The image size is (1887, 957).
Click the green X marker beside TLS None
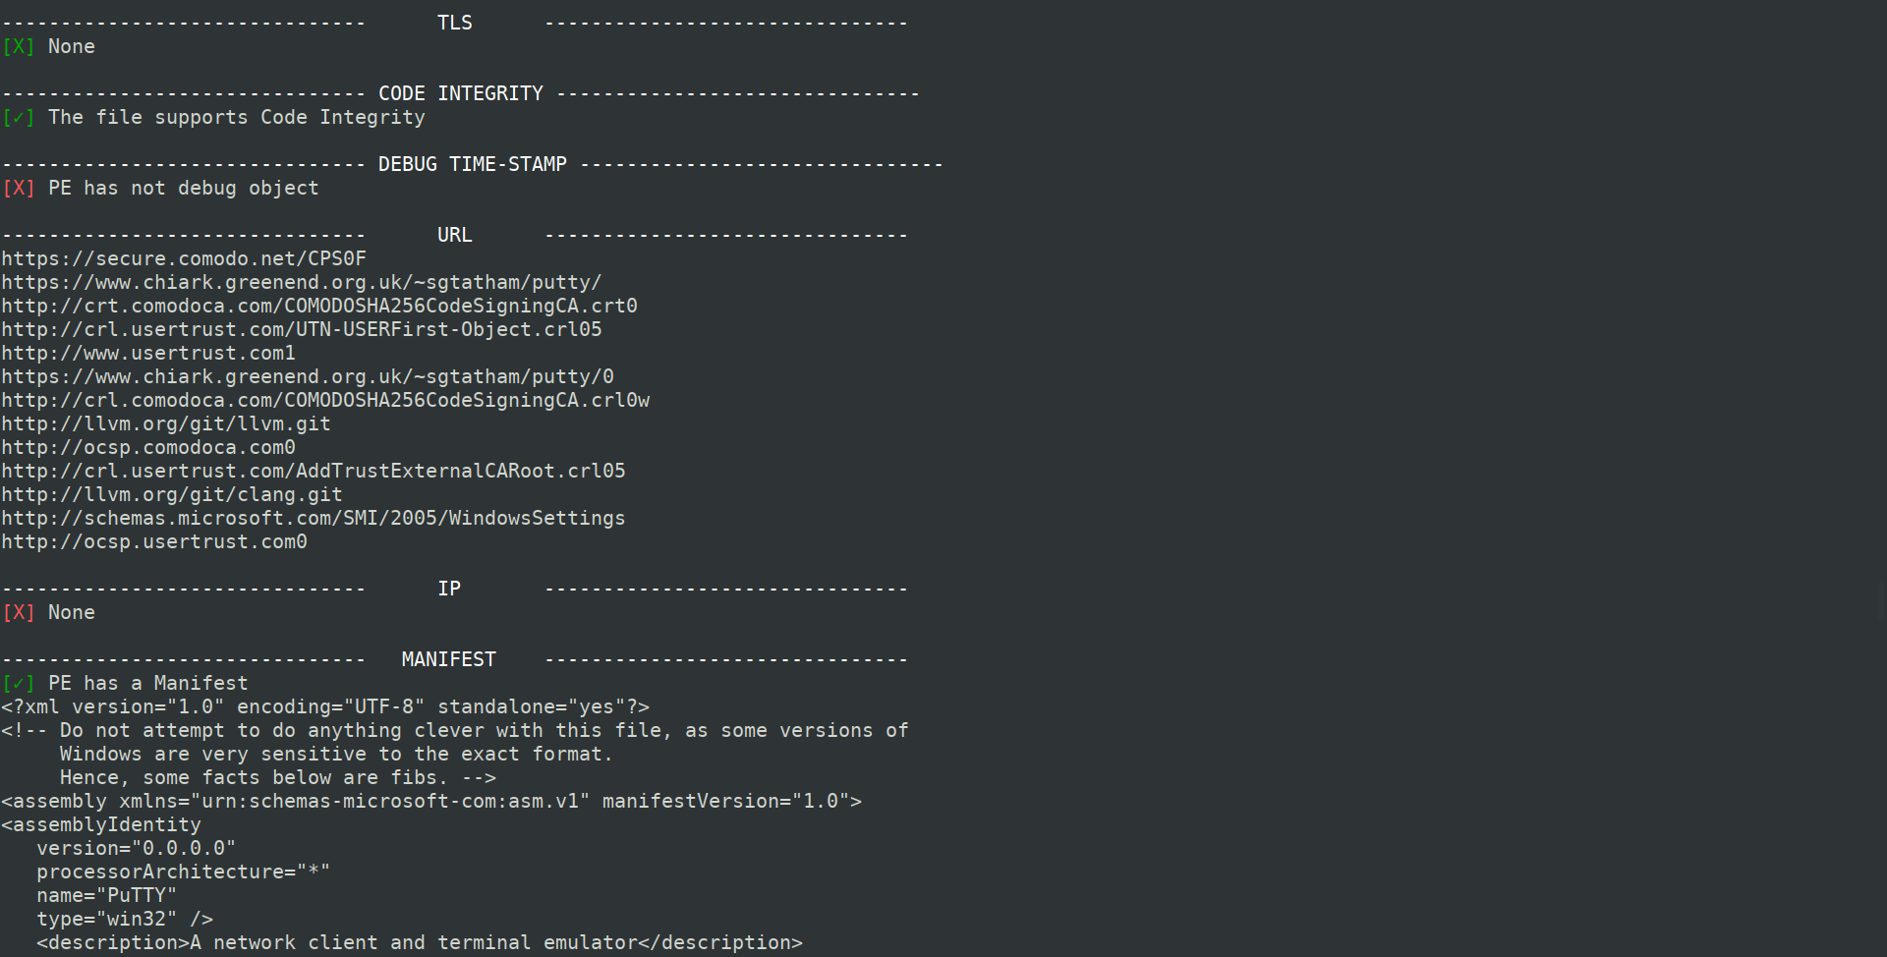[x=19, y=46]
